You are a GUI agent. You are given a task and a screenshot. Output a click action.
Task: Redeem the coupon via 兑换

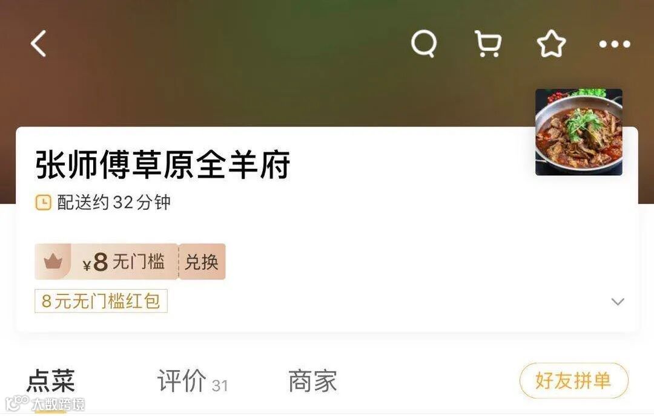(x=202, y=262)
